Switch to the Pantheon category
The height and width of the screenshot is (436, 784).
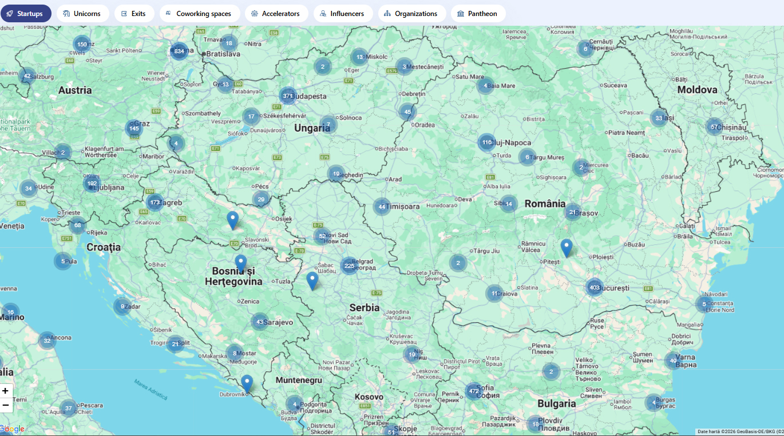click(478, 14)
